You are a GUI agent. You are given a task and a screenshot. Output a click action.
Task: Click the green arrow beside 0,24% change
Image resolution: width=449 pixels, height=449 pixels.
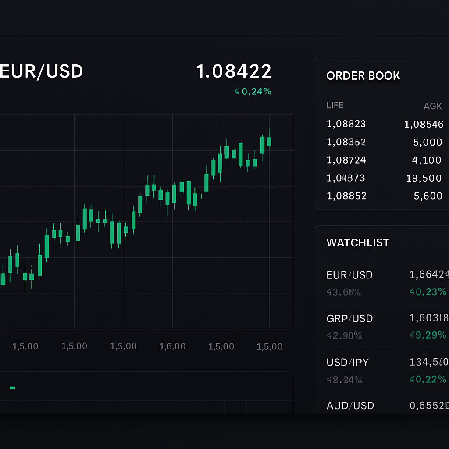tap(237, 91)
